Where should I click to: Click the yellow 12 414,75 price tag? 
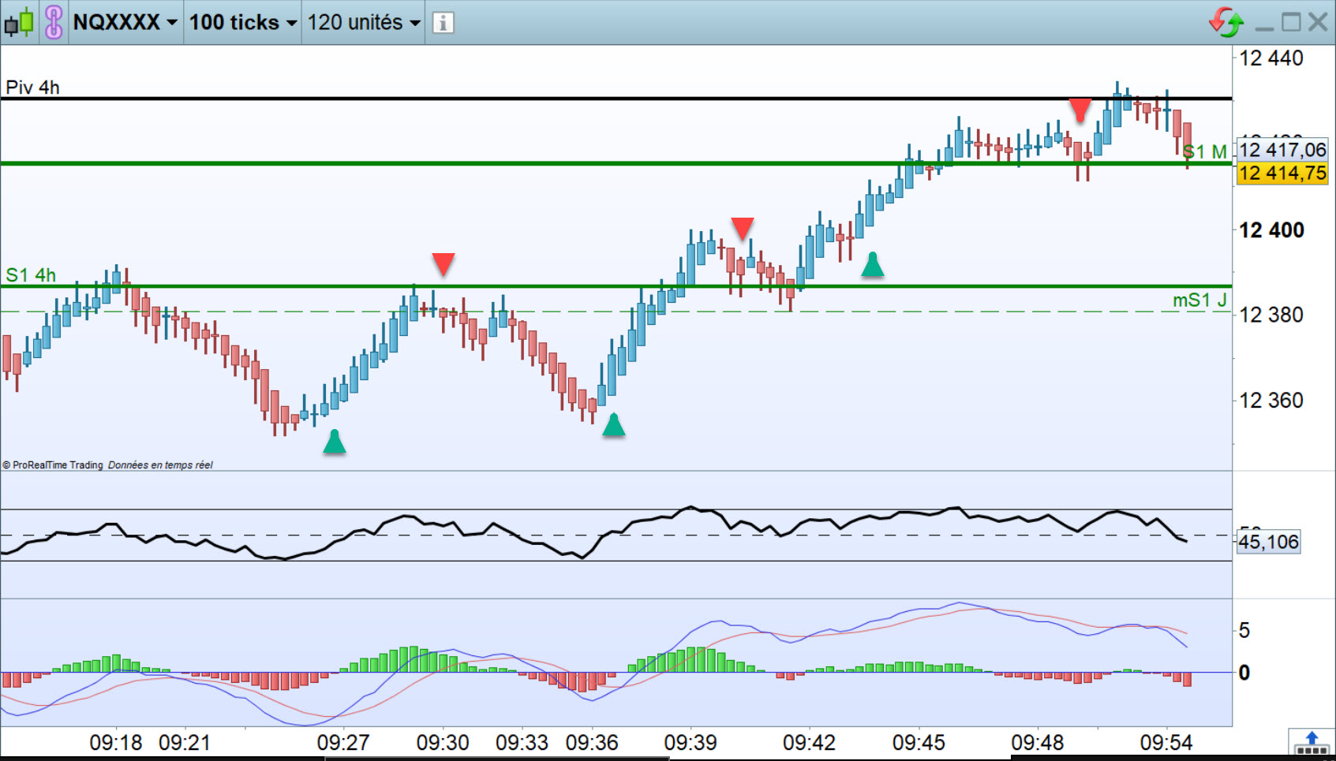click(1282, 173)
